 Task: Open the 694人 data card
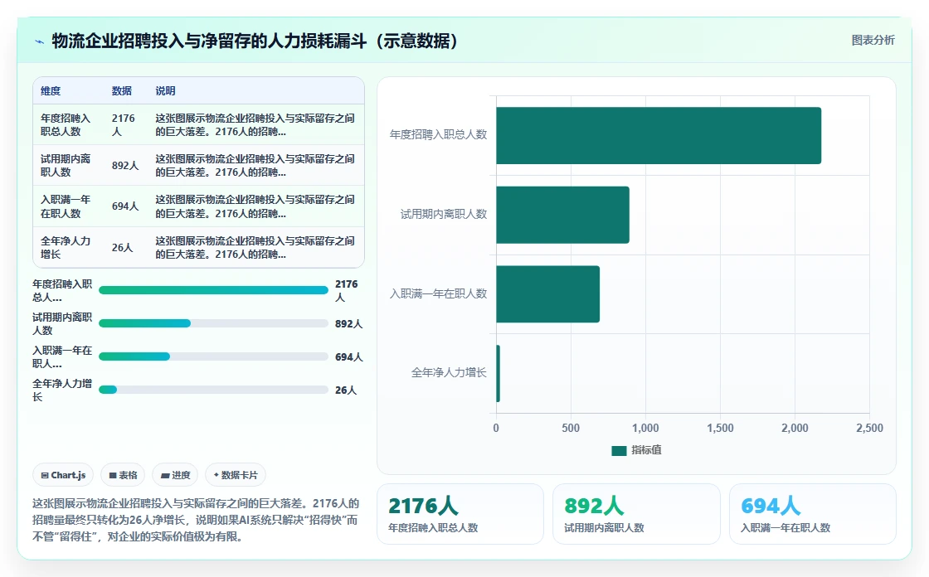click(x=812, y=514)
